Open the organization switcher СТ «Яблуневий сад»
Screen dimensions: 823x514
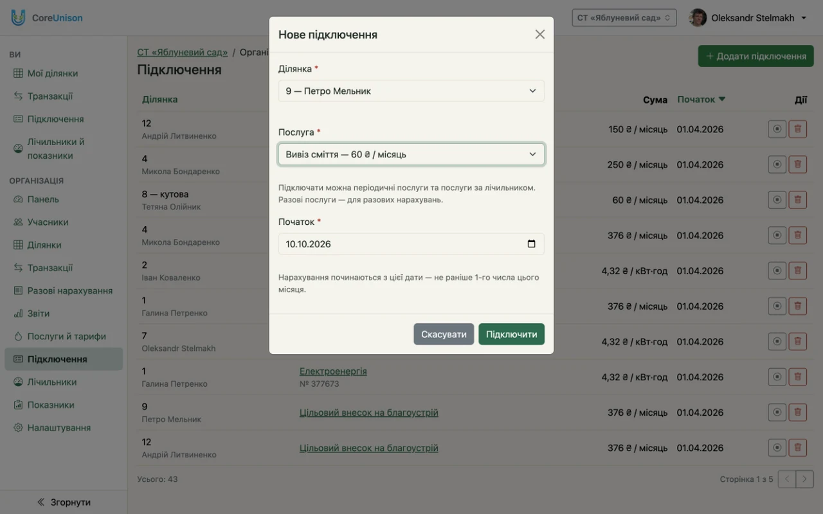point(624,18)
